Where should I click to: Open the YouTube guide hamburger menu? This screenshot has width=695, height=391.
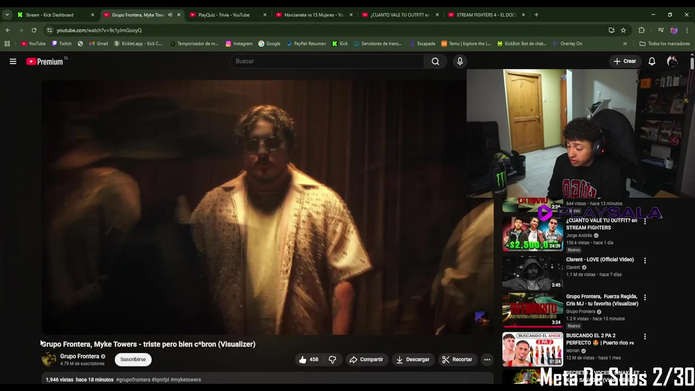click(13, 61)
